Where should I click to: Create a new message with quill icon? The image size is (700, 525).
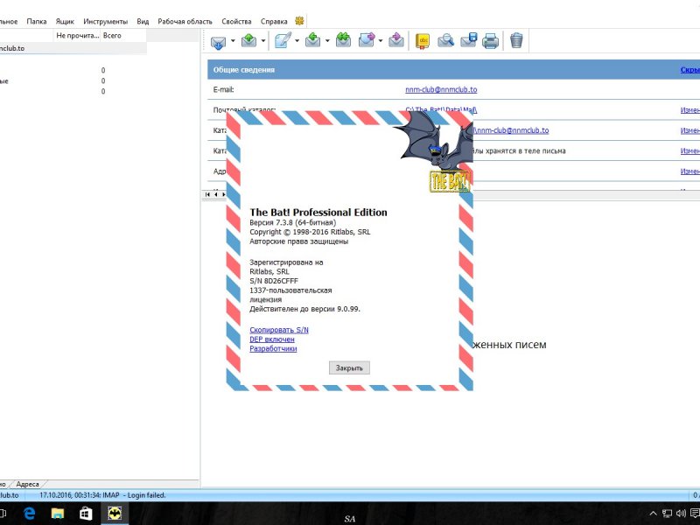coord(283,40)
